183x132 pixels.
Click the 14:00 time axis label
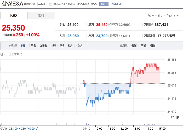pyautogui.click(x=149, y=129)
